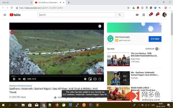Focus the YouTube search field

click(x=76, y=15)
